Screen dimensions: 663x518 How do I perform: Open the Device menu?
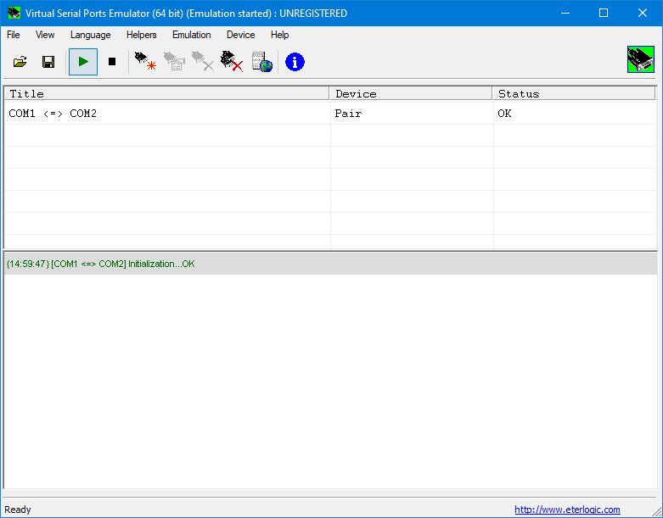pyautogui.click(x=240, y=35)
